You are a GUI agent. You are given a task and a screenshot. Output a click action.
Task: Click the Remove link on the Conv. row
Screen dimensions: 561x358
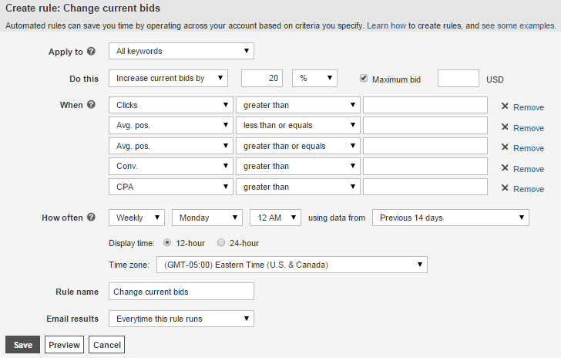pyautogui.click(x=529, y=169)
